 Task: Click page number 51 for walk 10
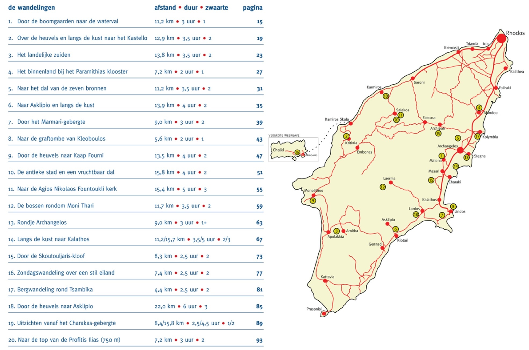click(x=259, y=172)
